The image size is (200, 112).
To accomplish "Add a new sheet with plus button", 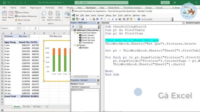I will 47,107.
